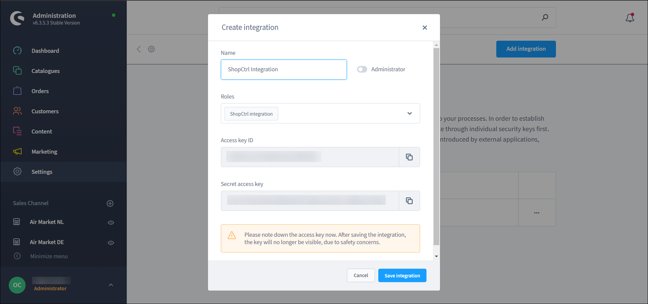
Task: Click the dialog vertical scrollbar thumb
Action: (436, 147)
